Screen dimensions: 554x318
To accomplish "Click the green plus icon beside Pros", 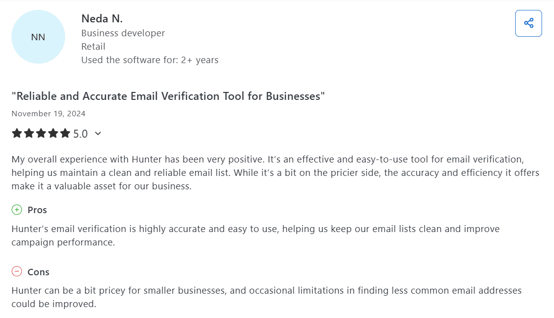I will pos(17,210).
